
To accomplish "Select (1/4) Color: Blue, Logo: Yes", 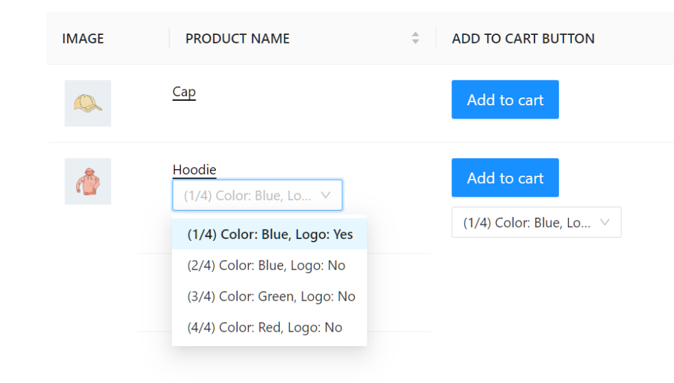I will (x=269, y=234).
